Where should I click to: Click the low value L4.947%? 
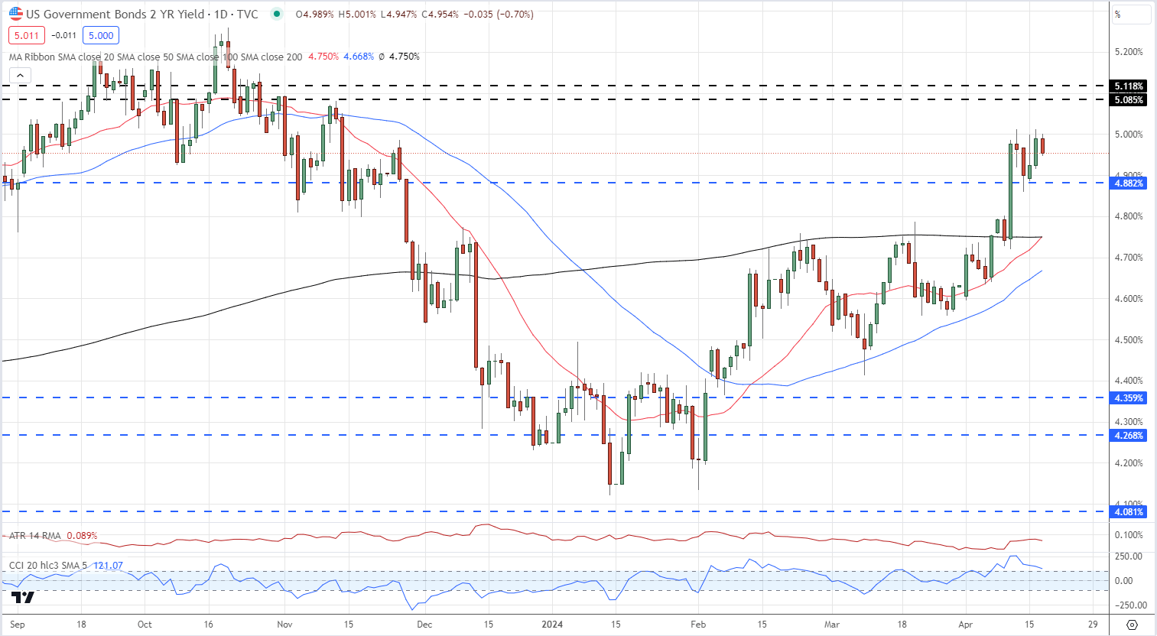click(398, 14)
